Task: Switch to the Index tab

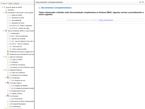Action: (x=10, y=3)
